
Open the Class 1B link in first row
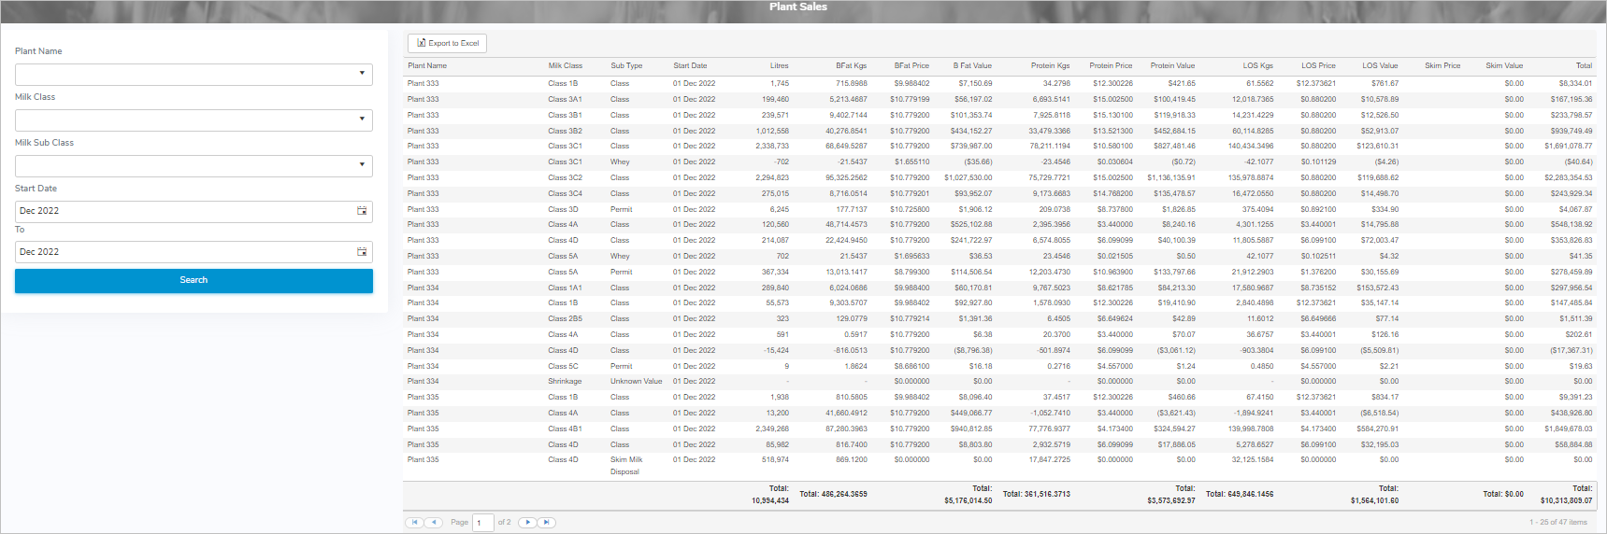tap(563, 84)
